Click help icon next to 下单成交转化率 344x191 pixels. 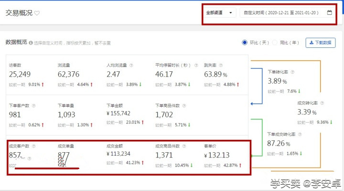tap(300, 135)
